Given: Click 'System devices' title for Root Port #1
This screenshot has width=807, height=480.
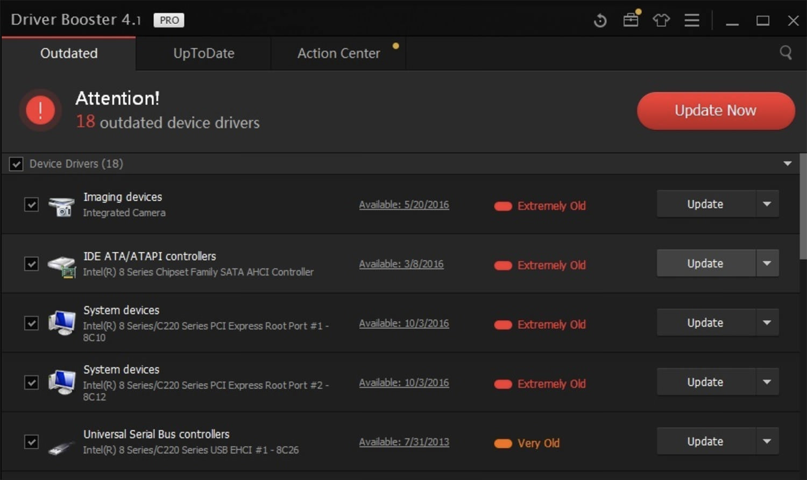Looking at the screenshot, I should (122, 310).
